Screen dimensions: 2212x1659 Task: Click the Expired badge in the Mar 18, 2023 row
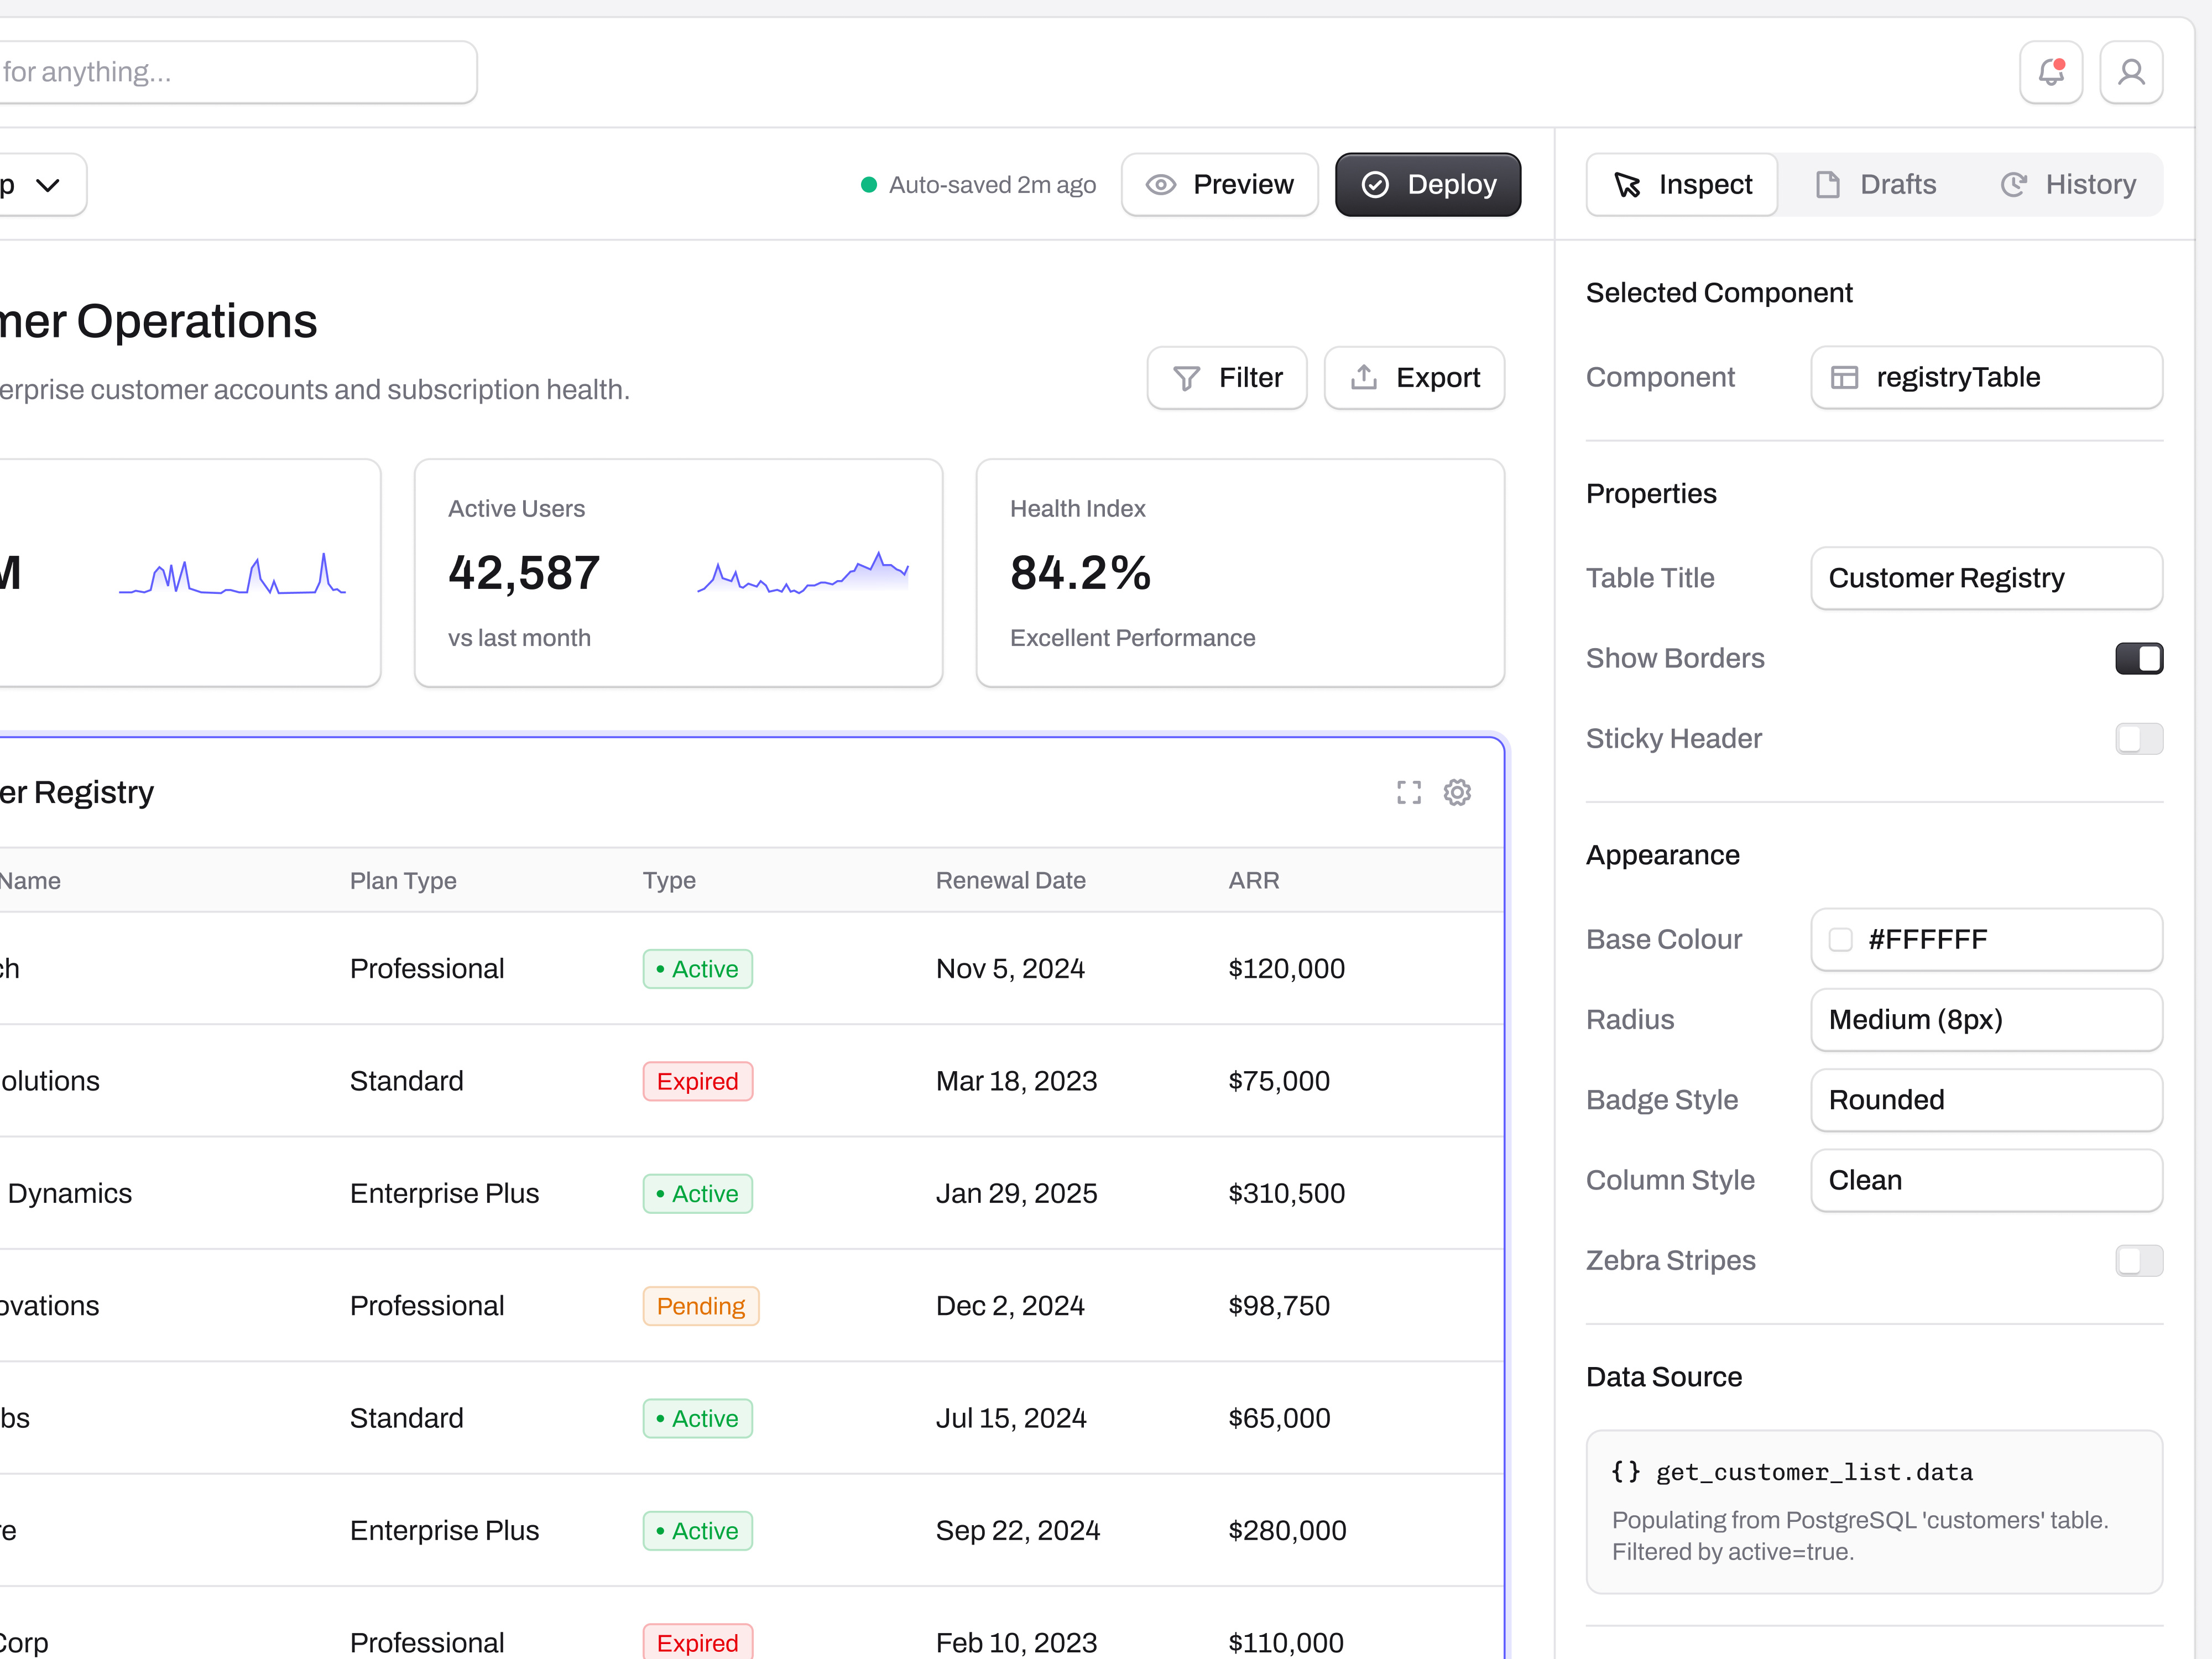[697, 1082]
